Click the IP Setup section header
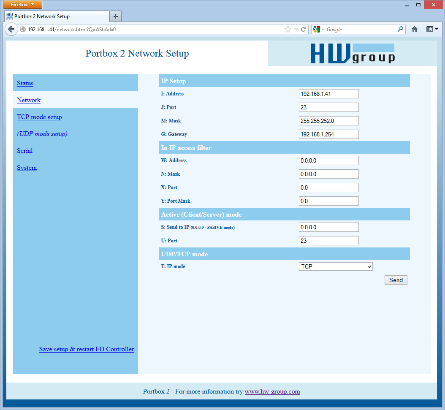Image resolution: width=445 pixels, height=410 pixels. 285,81
